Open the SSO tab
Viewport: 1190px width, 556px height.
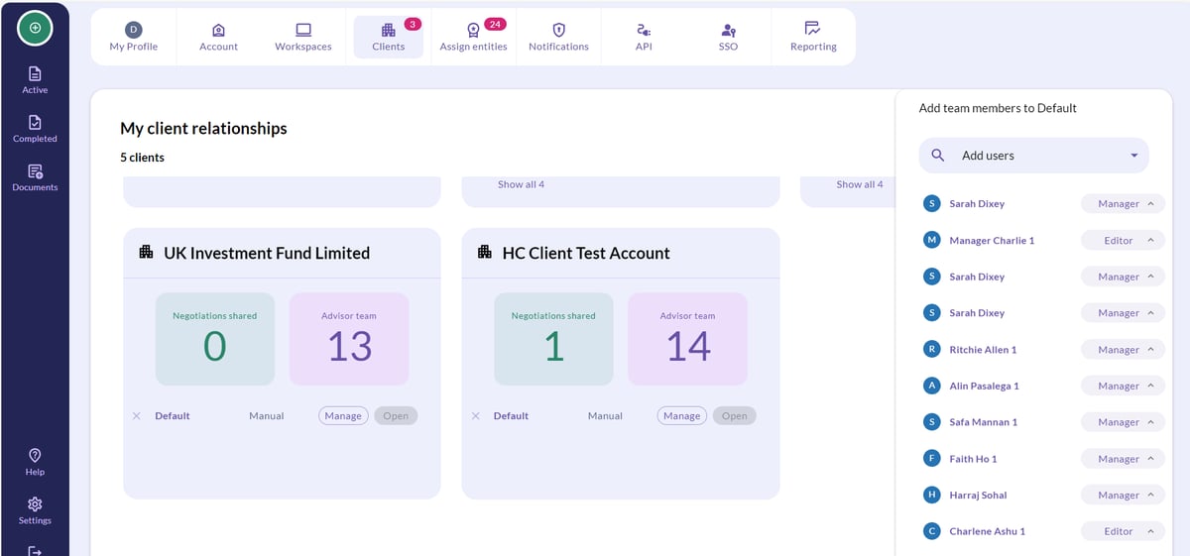pos(728,37)
